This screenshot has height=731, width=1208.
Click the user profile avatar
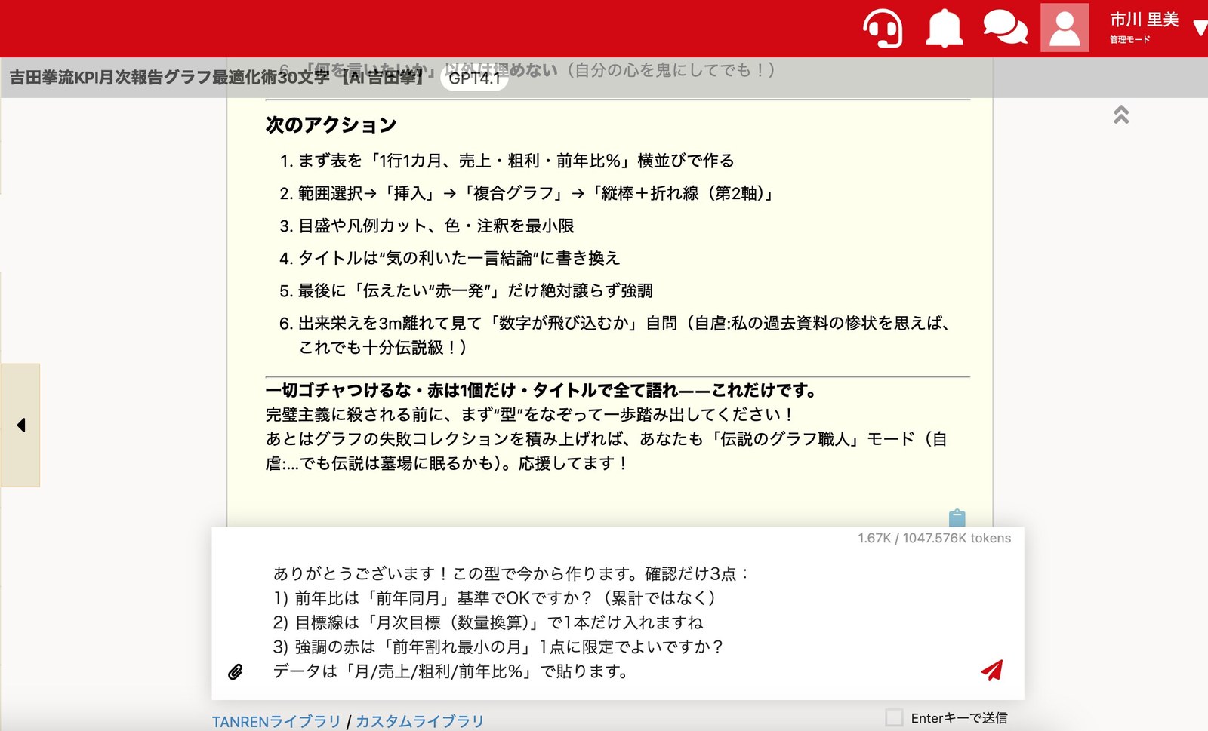1065,28
